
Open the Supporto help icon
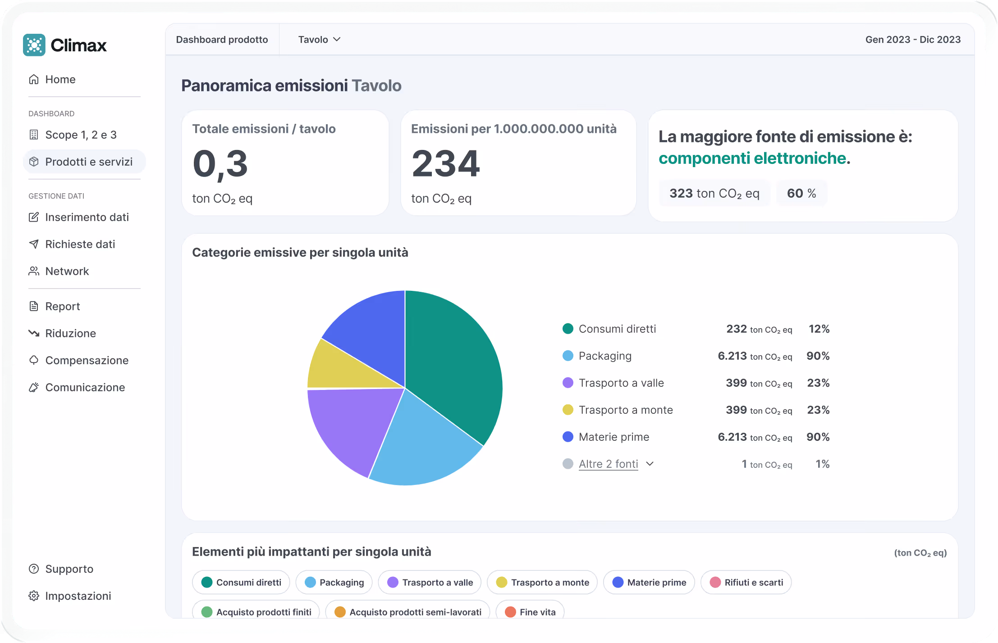point(34,569)
